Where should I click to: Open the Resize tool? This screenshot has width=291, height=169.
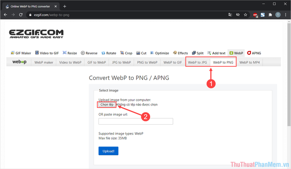click(x=70, y=53)
